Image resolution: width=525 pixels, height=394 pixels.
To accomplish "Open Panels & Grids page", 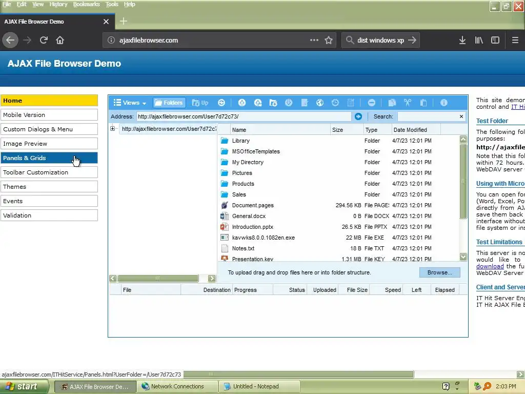I will 49,158.
